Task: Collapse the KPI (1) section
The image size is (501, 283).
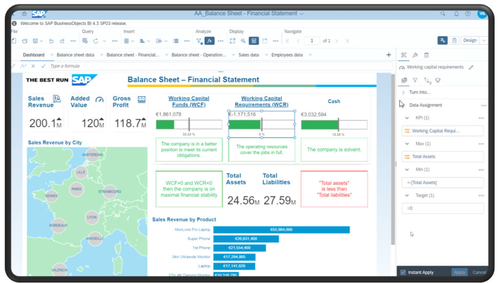Action: point(407,118)
